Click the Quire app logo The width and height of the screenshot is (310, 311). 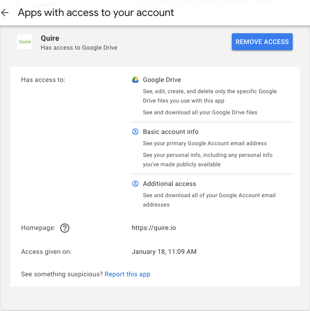pyautogui.click(x=25, y=42)
